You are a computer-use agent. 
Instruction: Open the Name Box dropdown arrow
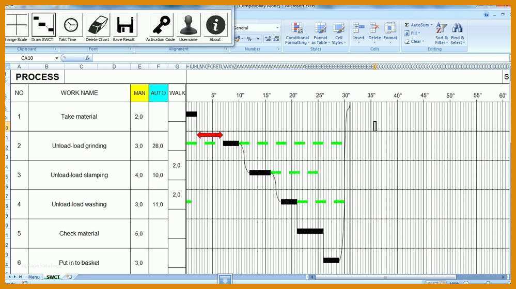pos(57,58)
